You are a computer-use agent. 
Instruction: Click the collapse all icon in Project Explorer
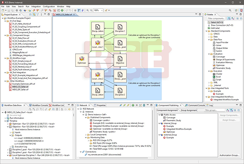30,15
